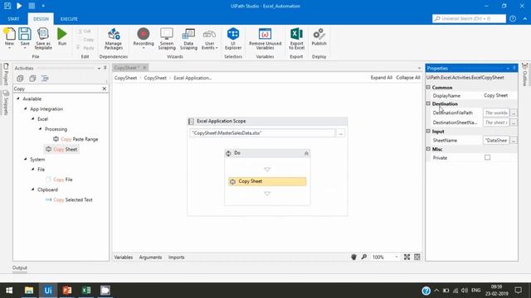Viewport: 531px width, 298px height.
Task: Open DestinationSheetName ellipsis editor
Action: pyautogui.click(x=514, y=123)
